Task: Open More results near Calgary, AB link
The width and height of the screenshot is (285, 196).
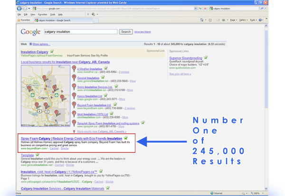Action: click(x=102, y=131)
